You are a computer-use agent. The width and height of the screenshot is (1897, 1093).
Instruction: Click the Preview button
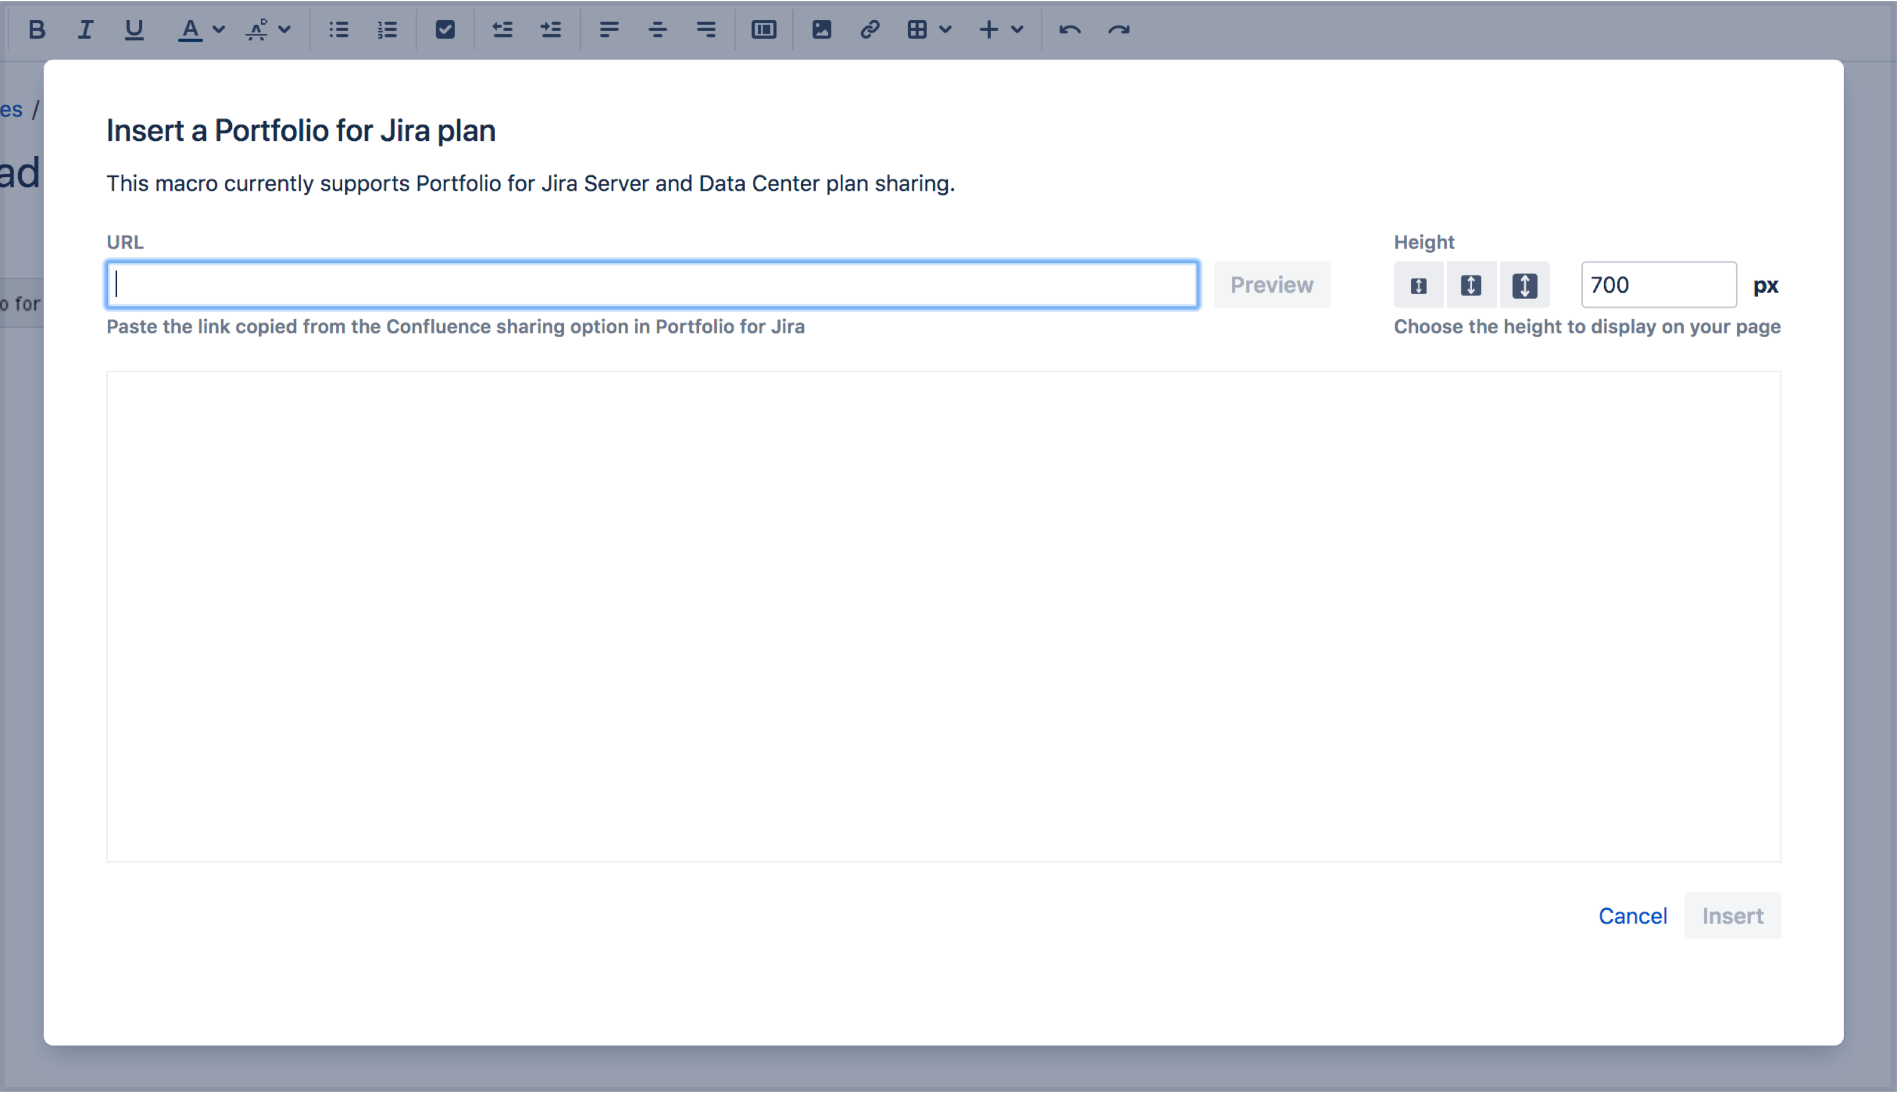pos(1272,285)
